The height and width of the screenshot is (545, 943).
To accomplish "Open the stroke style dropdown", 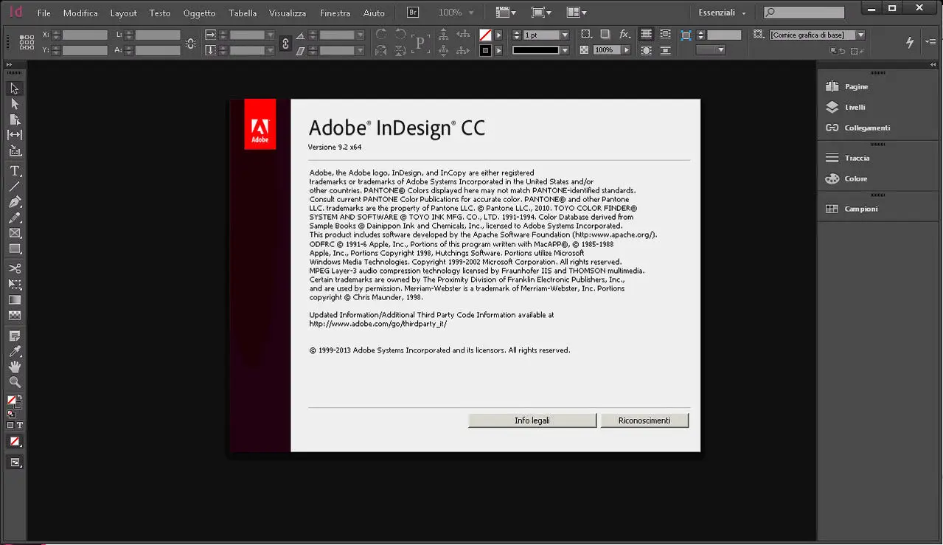I will tap(565, 50).
